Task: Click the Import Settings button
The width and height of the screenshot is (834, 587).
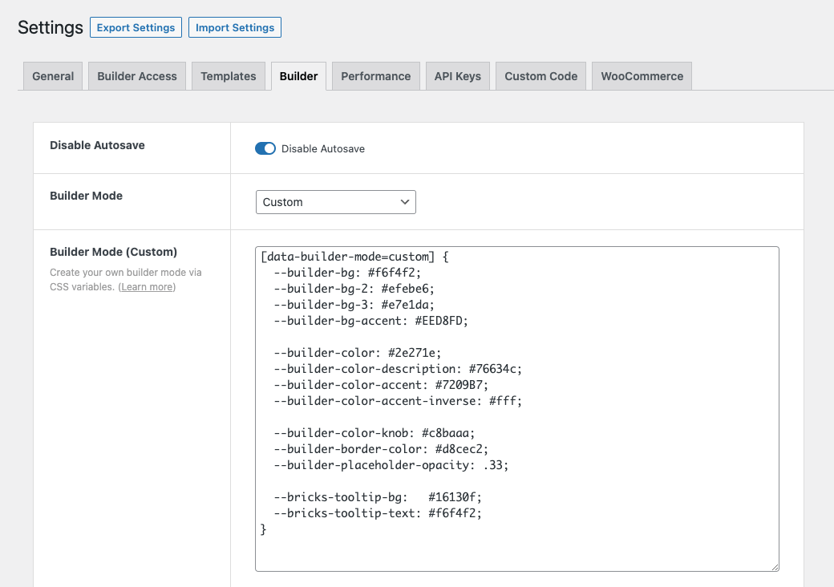Action: tap(234, 27)
